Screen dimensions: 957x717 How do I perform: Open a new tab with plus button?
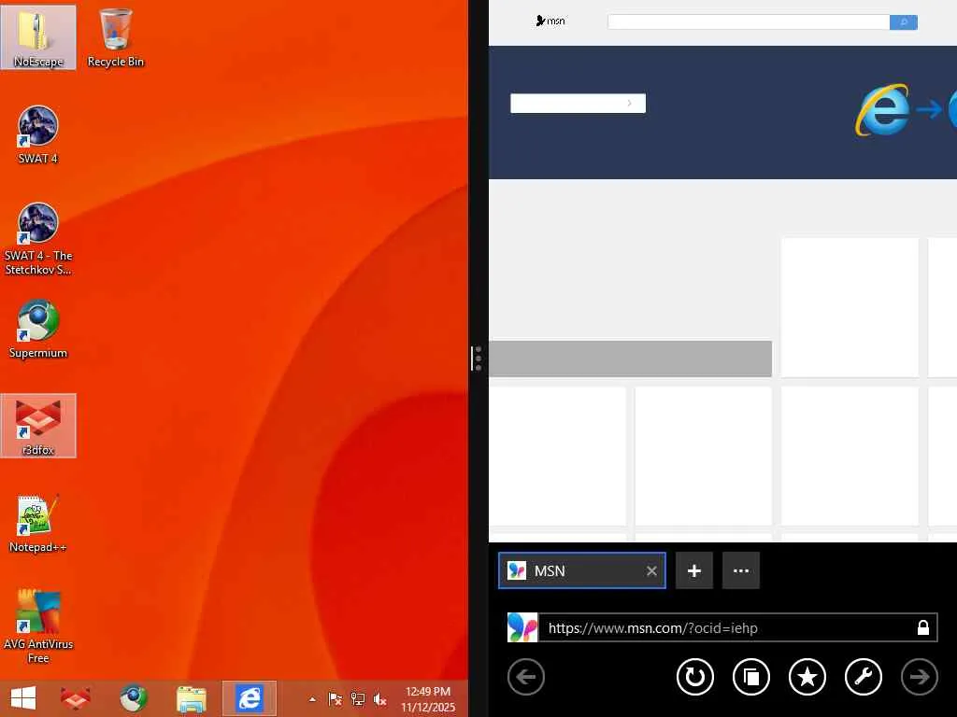click(694, 570)
